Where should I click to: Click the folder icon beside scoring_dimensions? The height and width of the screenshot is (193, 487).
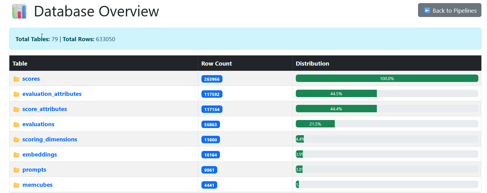(x=16, y=140)
